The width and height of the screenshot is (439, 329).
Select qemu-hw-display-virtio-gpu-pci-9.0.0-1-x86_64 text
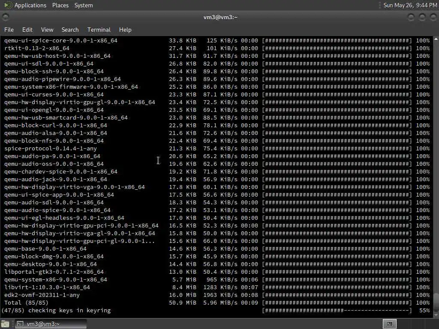[81, 226]
